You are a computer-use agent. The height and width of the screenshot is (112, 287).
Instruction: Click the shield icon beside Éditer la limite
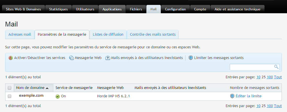[x=232, y=96]
